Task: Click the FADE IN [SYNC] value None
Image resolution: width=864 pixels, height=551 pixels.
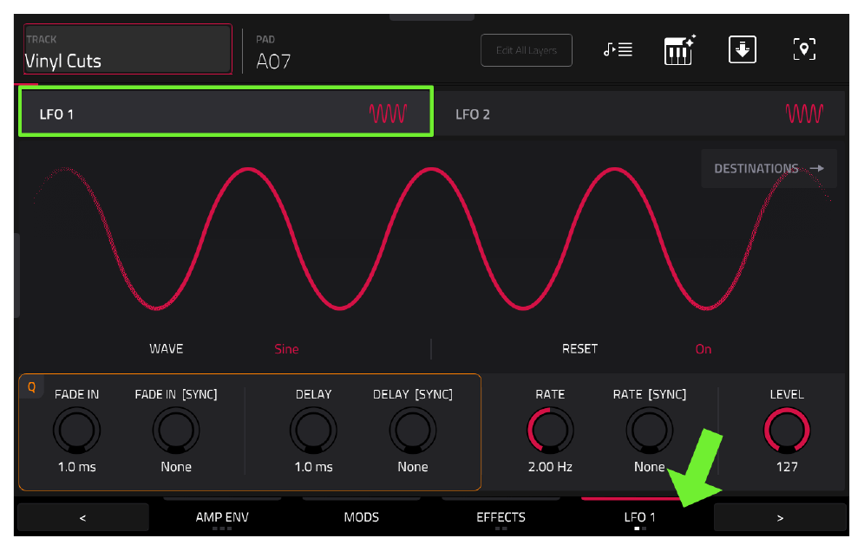Action: (176, 467)
